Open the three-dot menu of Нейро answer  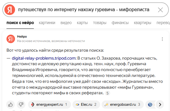[x=162, y=39]
